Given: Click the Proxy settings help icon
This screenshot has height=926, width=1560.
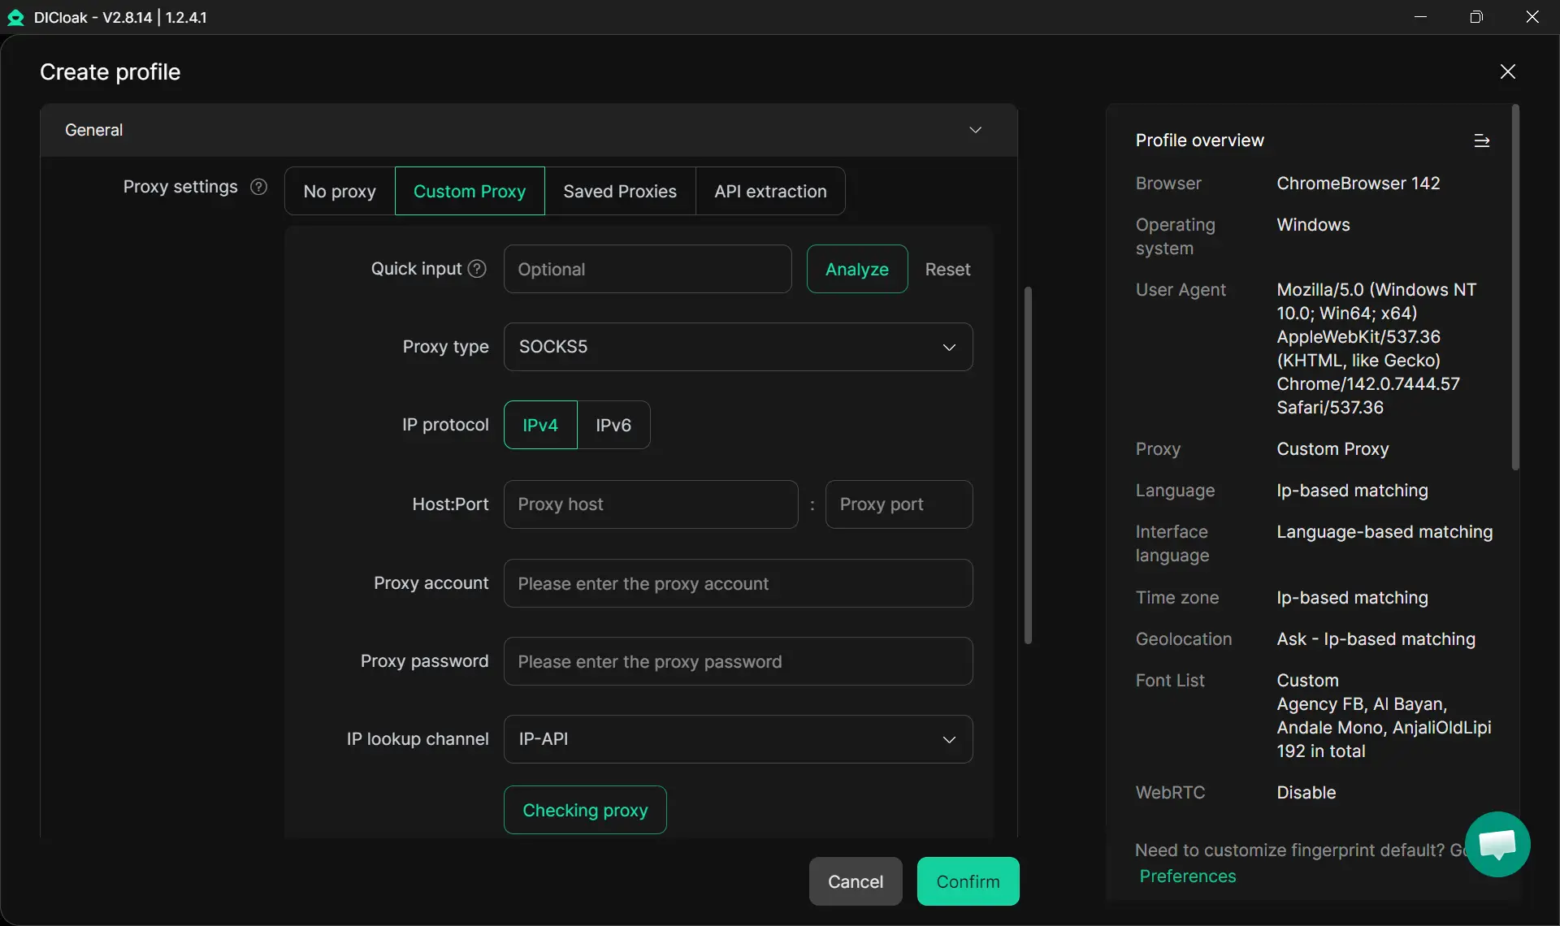Looking at the screenshot, I should click(258, 187).
